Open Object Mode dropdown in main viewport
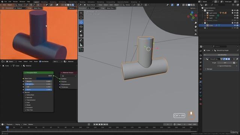Screen dimensions: 240x135 click(90, 5)
